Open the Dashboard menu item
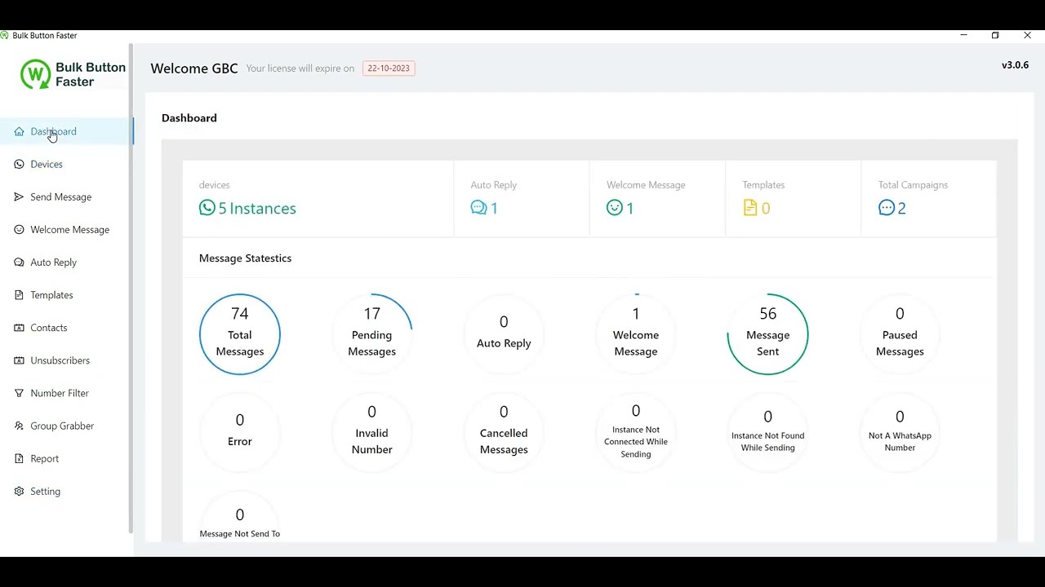 tap(66, 131)
